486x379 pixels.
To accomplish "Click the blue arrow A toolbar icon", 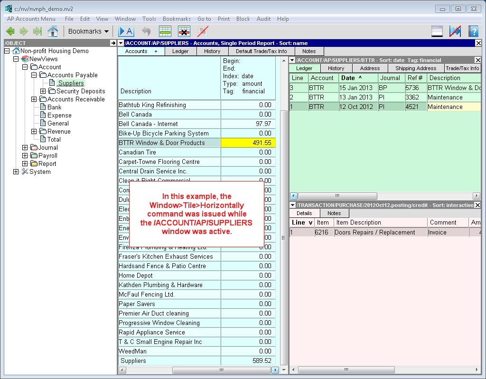I will (126, 31).
